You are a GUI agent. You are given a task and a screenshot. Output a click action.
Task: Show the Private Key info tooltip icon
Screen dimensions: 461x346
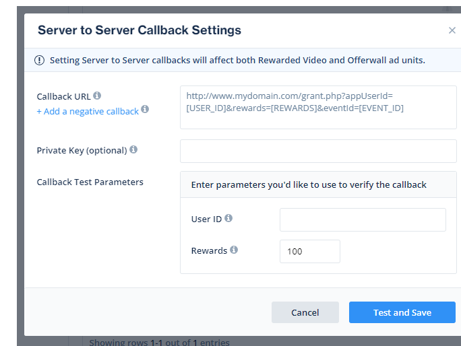point(133,149)
